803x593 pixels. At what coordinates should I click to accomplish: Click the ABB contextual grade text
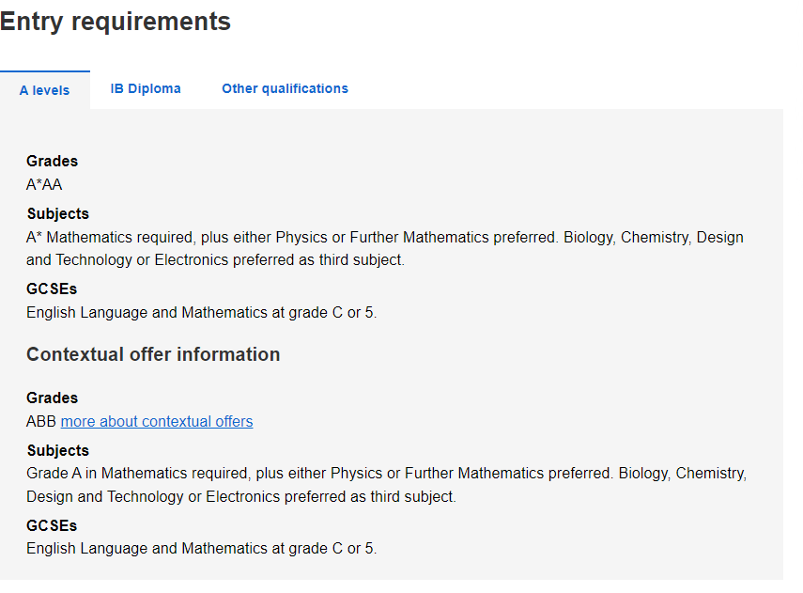click(41, 421)
